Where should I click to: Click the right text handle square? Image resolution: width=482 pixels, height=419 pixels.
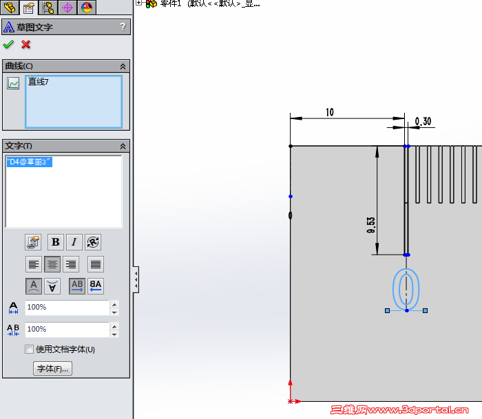tap(425, 311)
